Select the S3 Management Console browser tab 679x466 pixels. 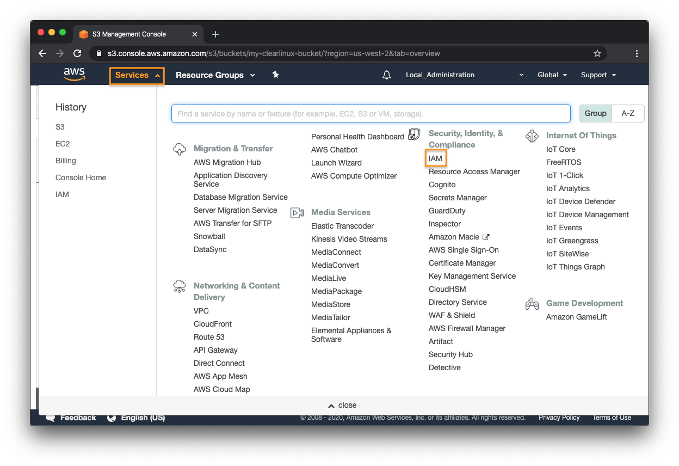click(137, 34)
